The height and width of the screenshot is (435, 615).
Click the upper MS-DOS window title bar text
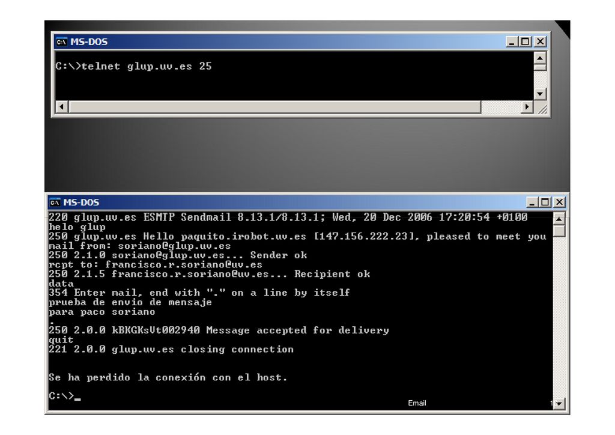(89, 42)
